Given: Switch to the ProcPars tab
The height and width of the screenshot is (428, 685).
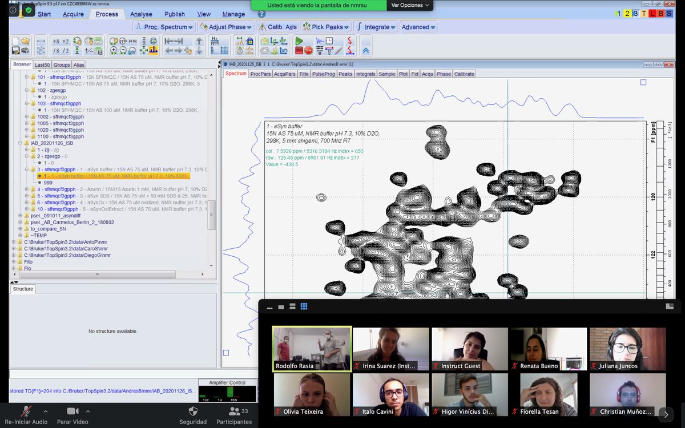Looking at the screenshot, I should tap(260, 74).
